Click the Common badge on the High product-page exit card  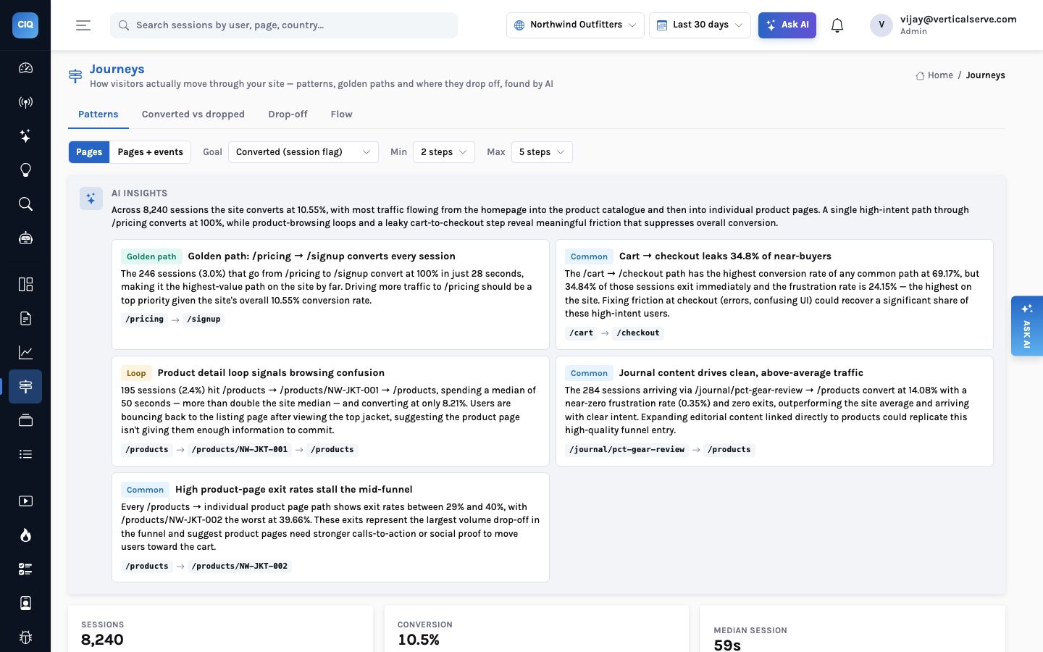coord(145,490)
